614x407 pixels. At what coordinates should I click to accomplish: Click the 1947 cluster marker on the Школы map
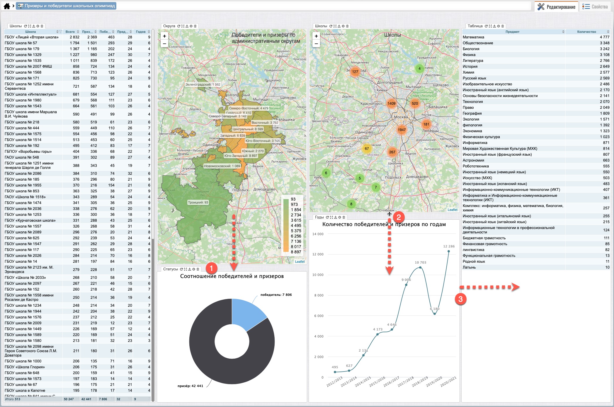click(x=402, y=130)
